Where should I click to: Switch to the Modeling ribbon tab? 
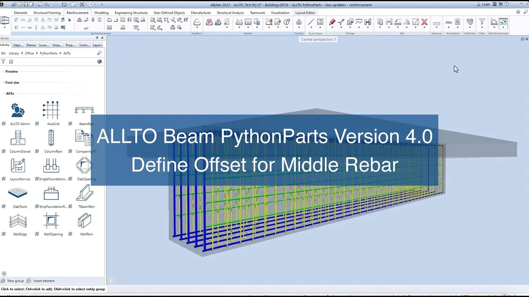pos(101,13)
